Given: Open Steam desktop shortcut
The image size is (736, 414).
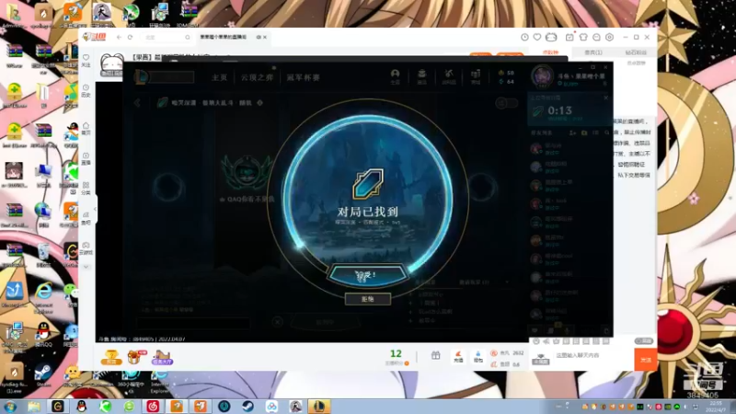Looking at the screenshot, I should click(42, 374).
